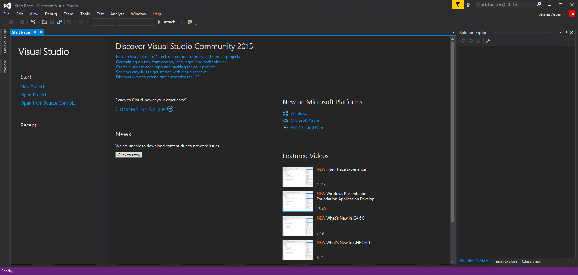Click the Send Feedback icon
Screen dimensions: 578x275
469,4
